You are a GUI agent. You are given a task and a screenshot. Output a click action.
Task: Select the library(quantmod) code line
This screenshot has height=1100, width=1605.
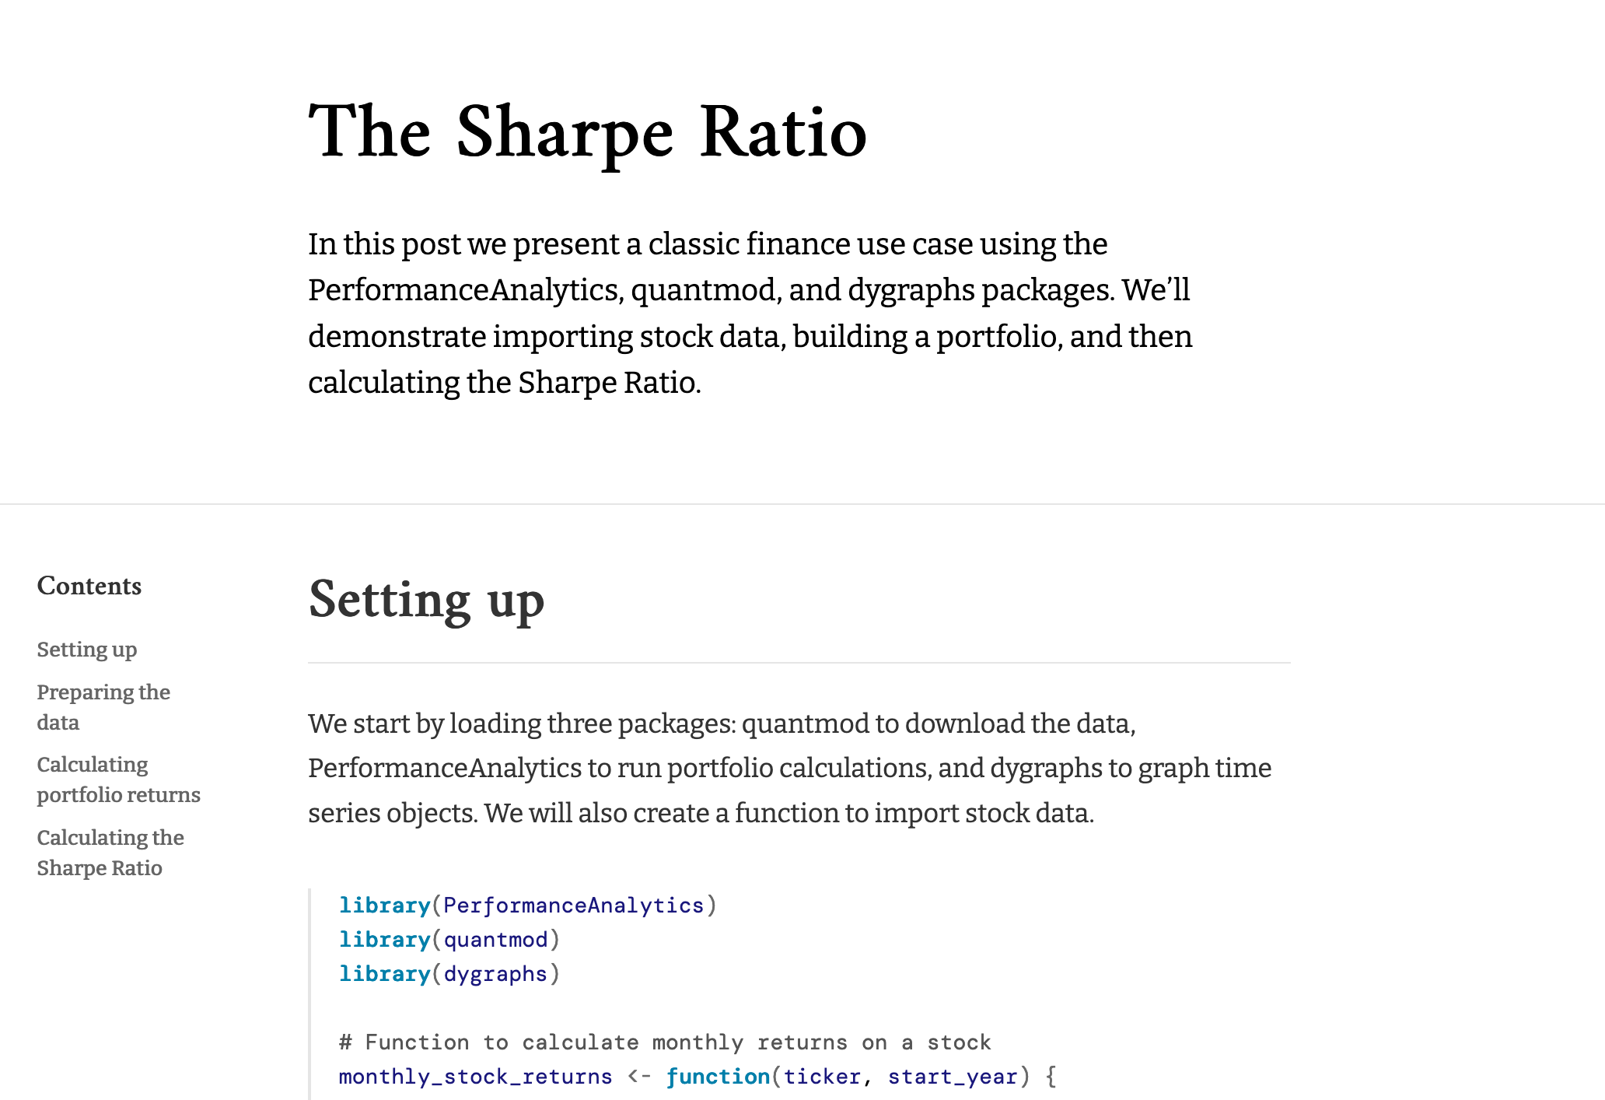449,939
